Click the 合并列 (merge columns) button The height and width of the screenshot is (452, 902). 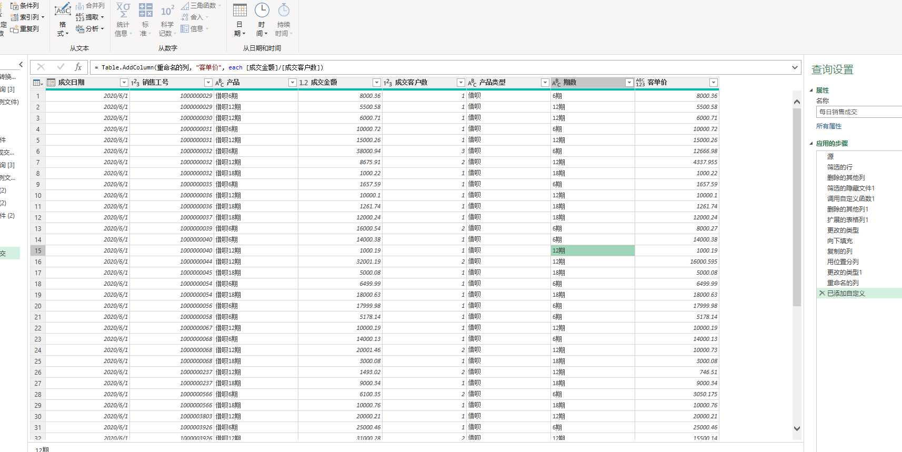[90, 6]
